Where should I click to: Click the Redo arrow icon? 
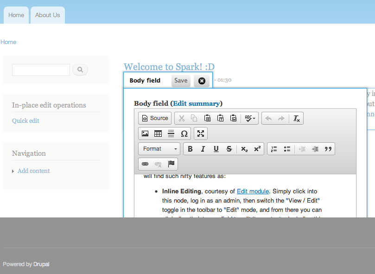[x=281, y=118]
